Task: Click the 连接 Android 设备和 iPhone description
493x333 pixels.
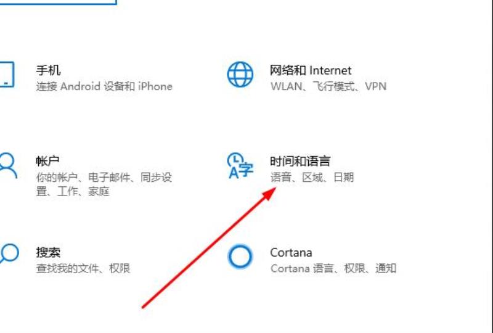Action: 104,86
